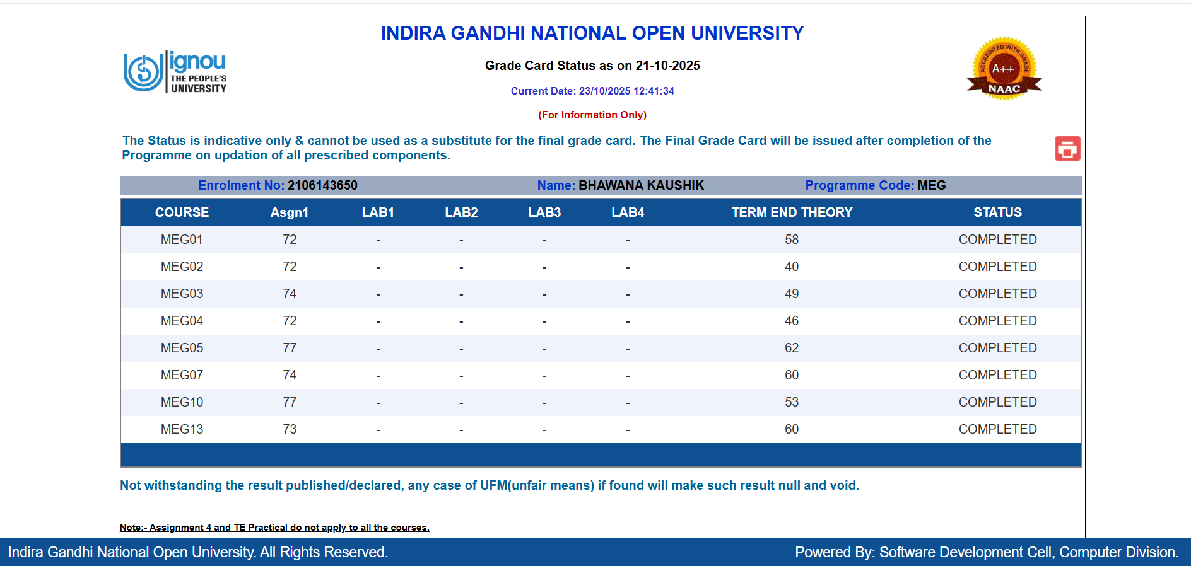
Task: Click COMPLETED status in the MEG10 row
Action: tap(997, 402)
